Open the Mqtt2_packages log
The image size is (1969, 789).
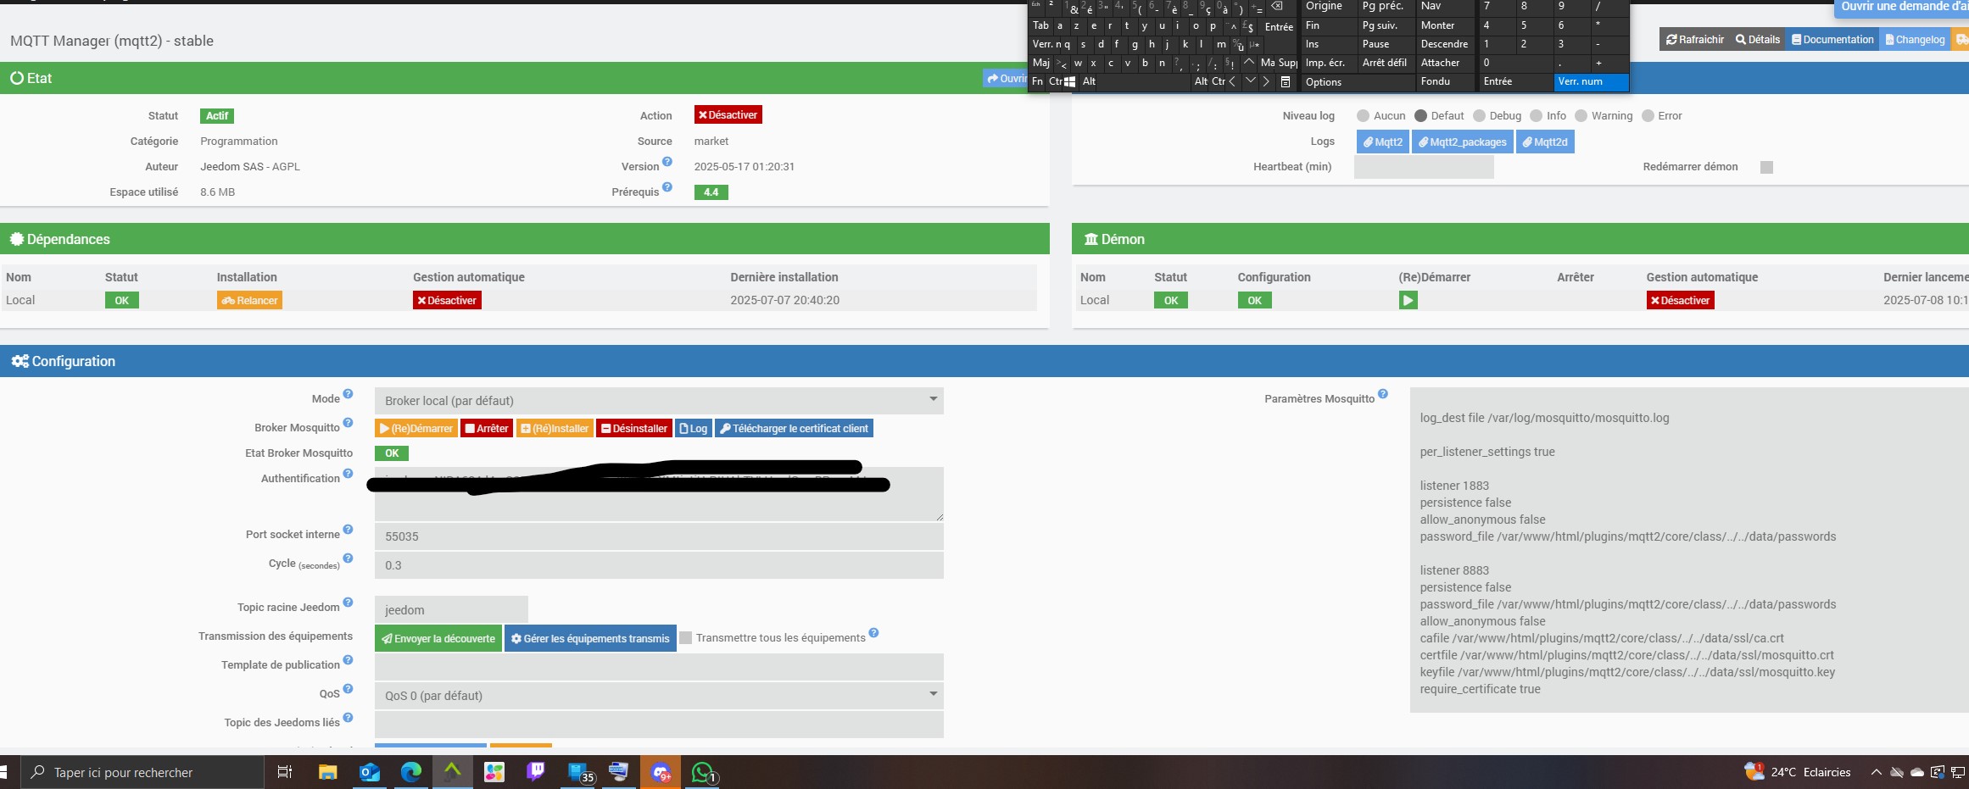[x=1462, y=142]
